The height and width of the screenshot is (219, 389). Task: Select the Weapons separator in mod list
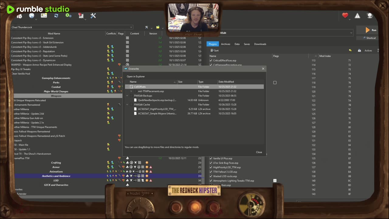56,96
